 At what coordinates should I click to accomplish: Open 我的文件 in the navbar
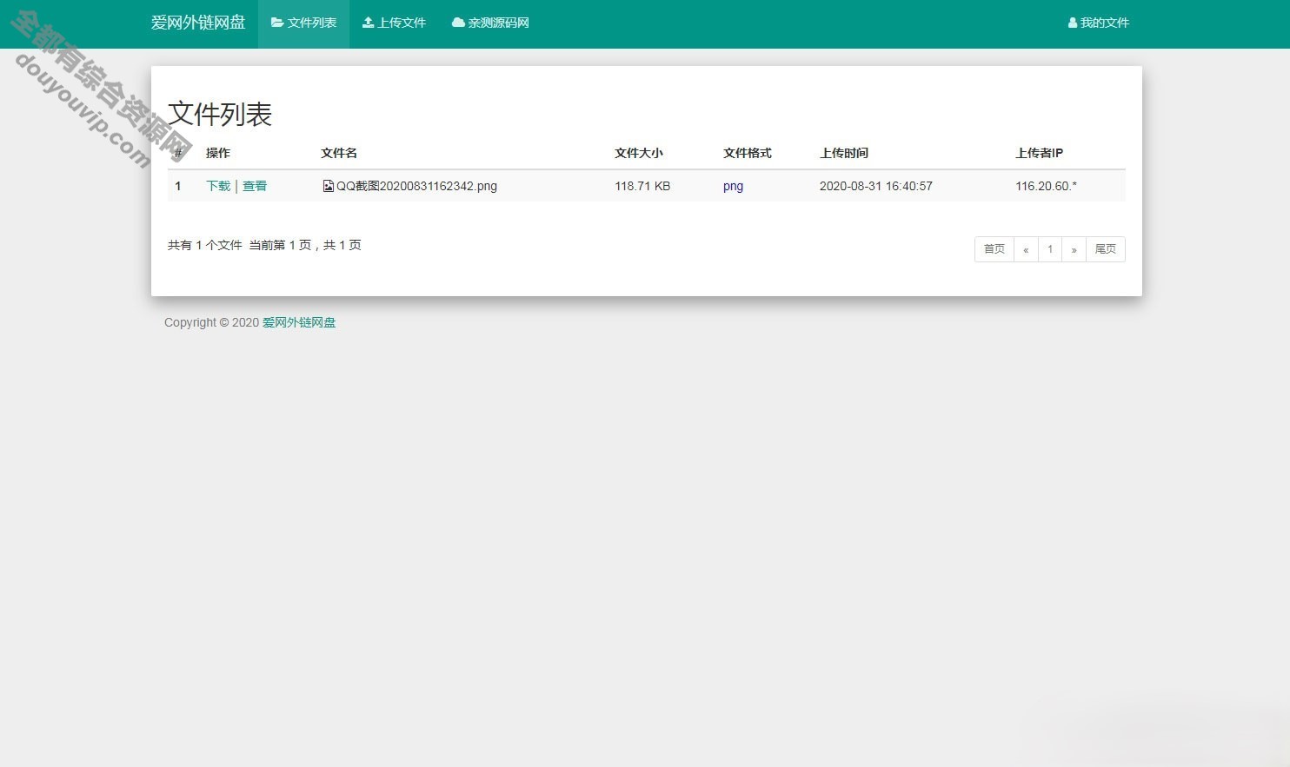pos(1098,23)
